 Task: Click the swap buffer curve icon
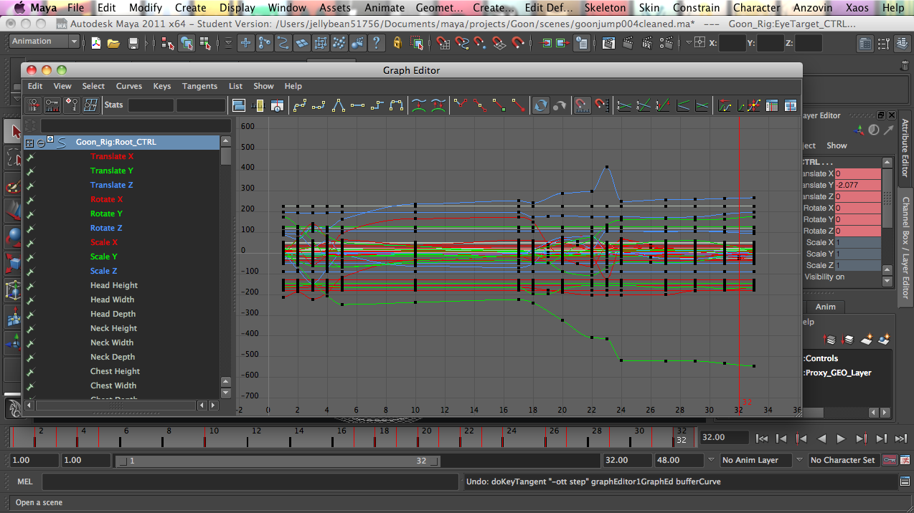438,105
